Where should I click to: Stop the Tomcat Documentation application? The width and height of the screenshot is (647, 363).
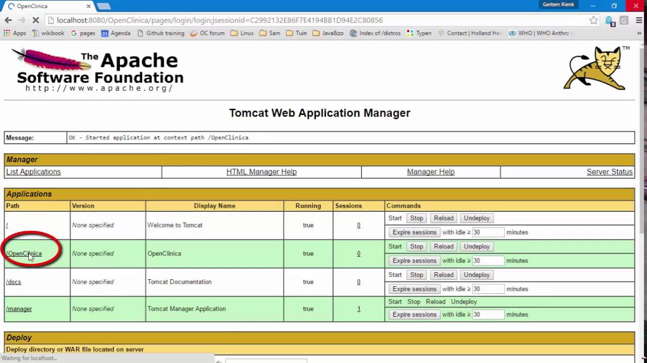(x=417, y=275)
